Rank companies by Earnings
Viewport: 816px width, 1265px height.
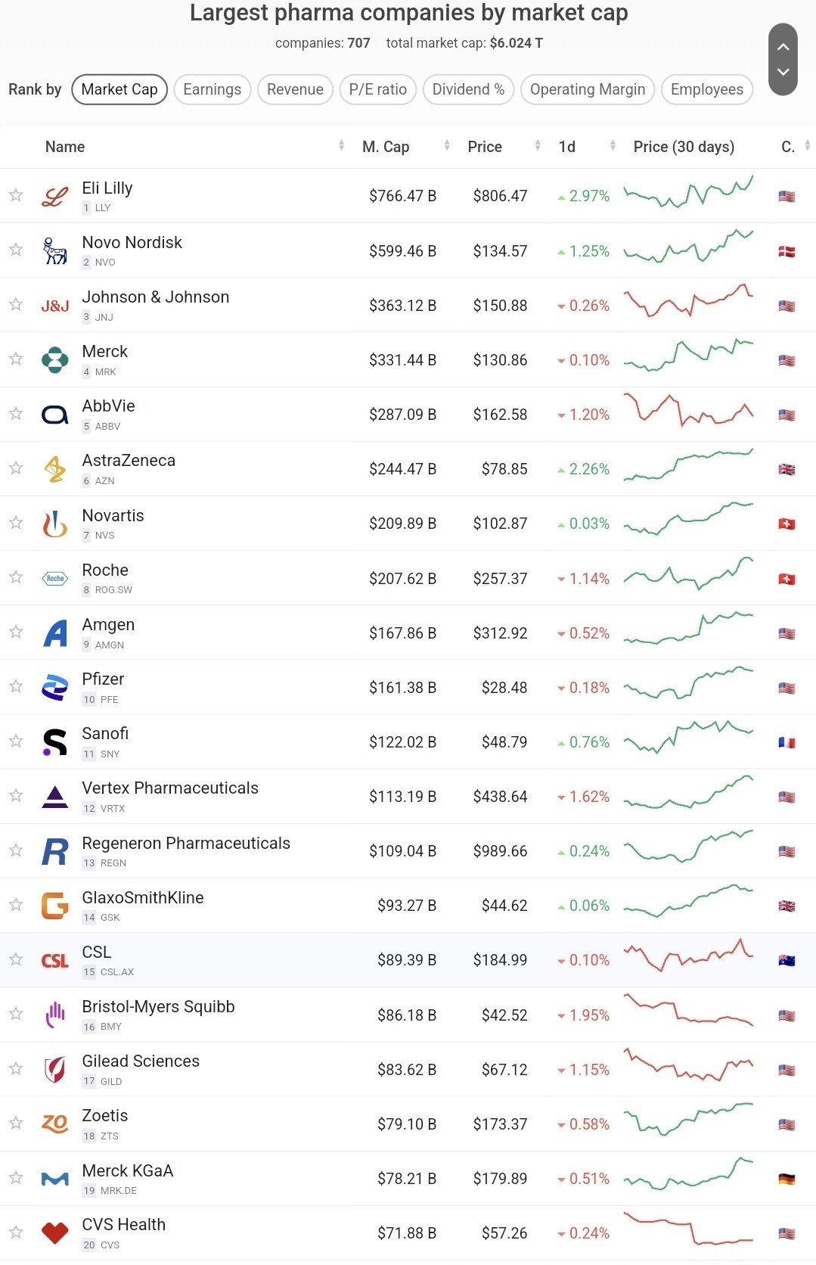213,89
